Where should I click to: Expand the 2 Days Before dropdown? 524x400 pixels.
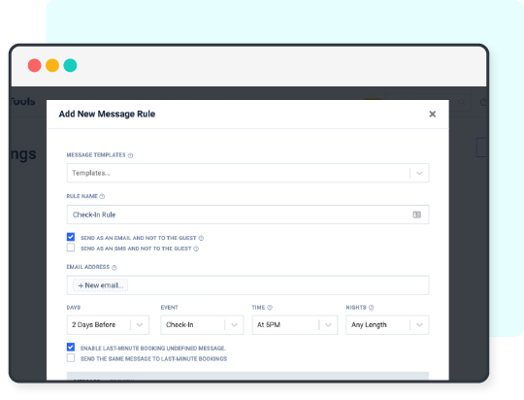tap(108, 325)
